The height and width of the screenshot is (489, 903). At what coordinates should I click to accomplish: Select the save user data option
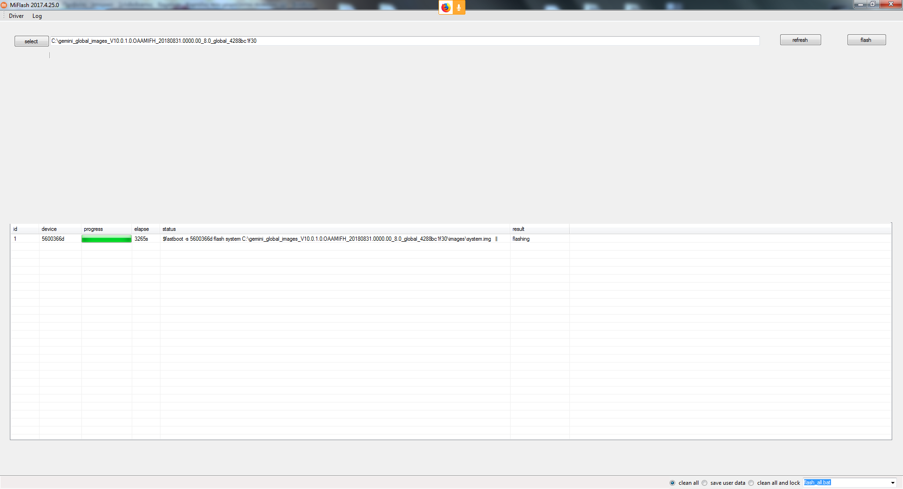(704, 483)
